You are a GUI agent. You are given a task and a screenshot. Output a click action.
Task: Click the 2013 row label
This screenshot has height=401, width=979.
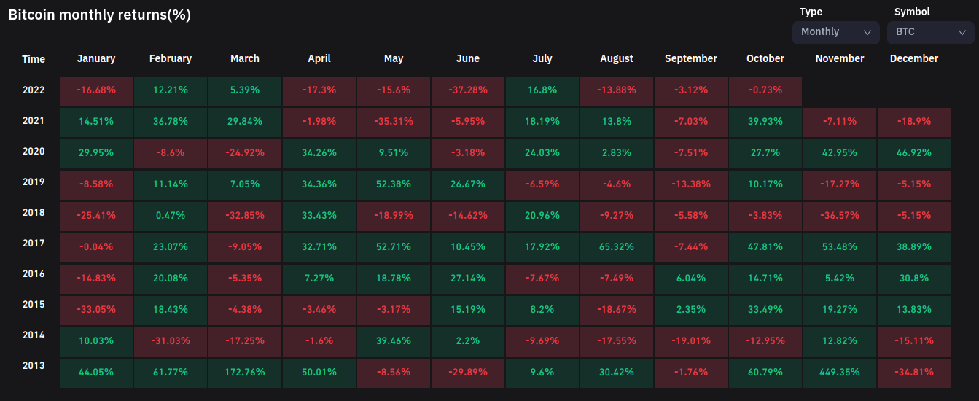coord(34,366)
